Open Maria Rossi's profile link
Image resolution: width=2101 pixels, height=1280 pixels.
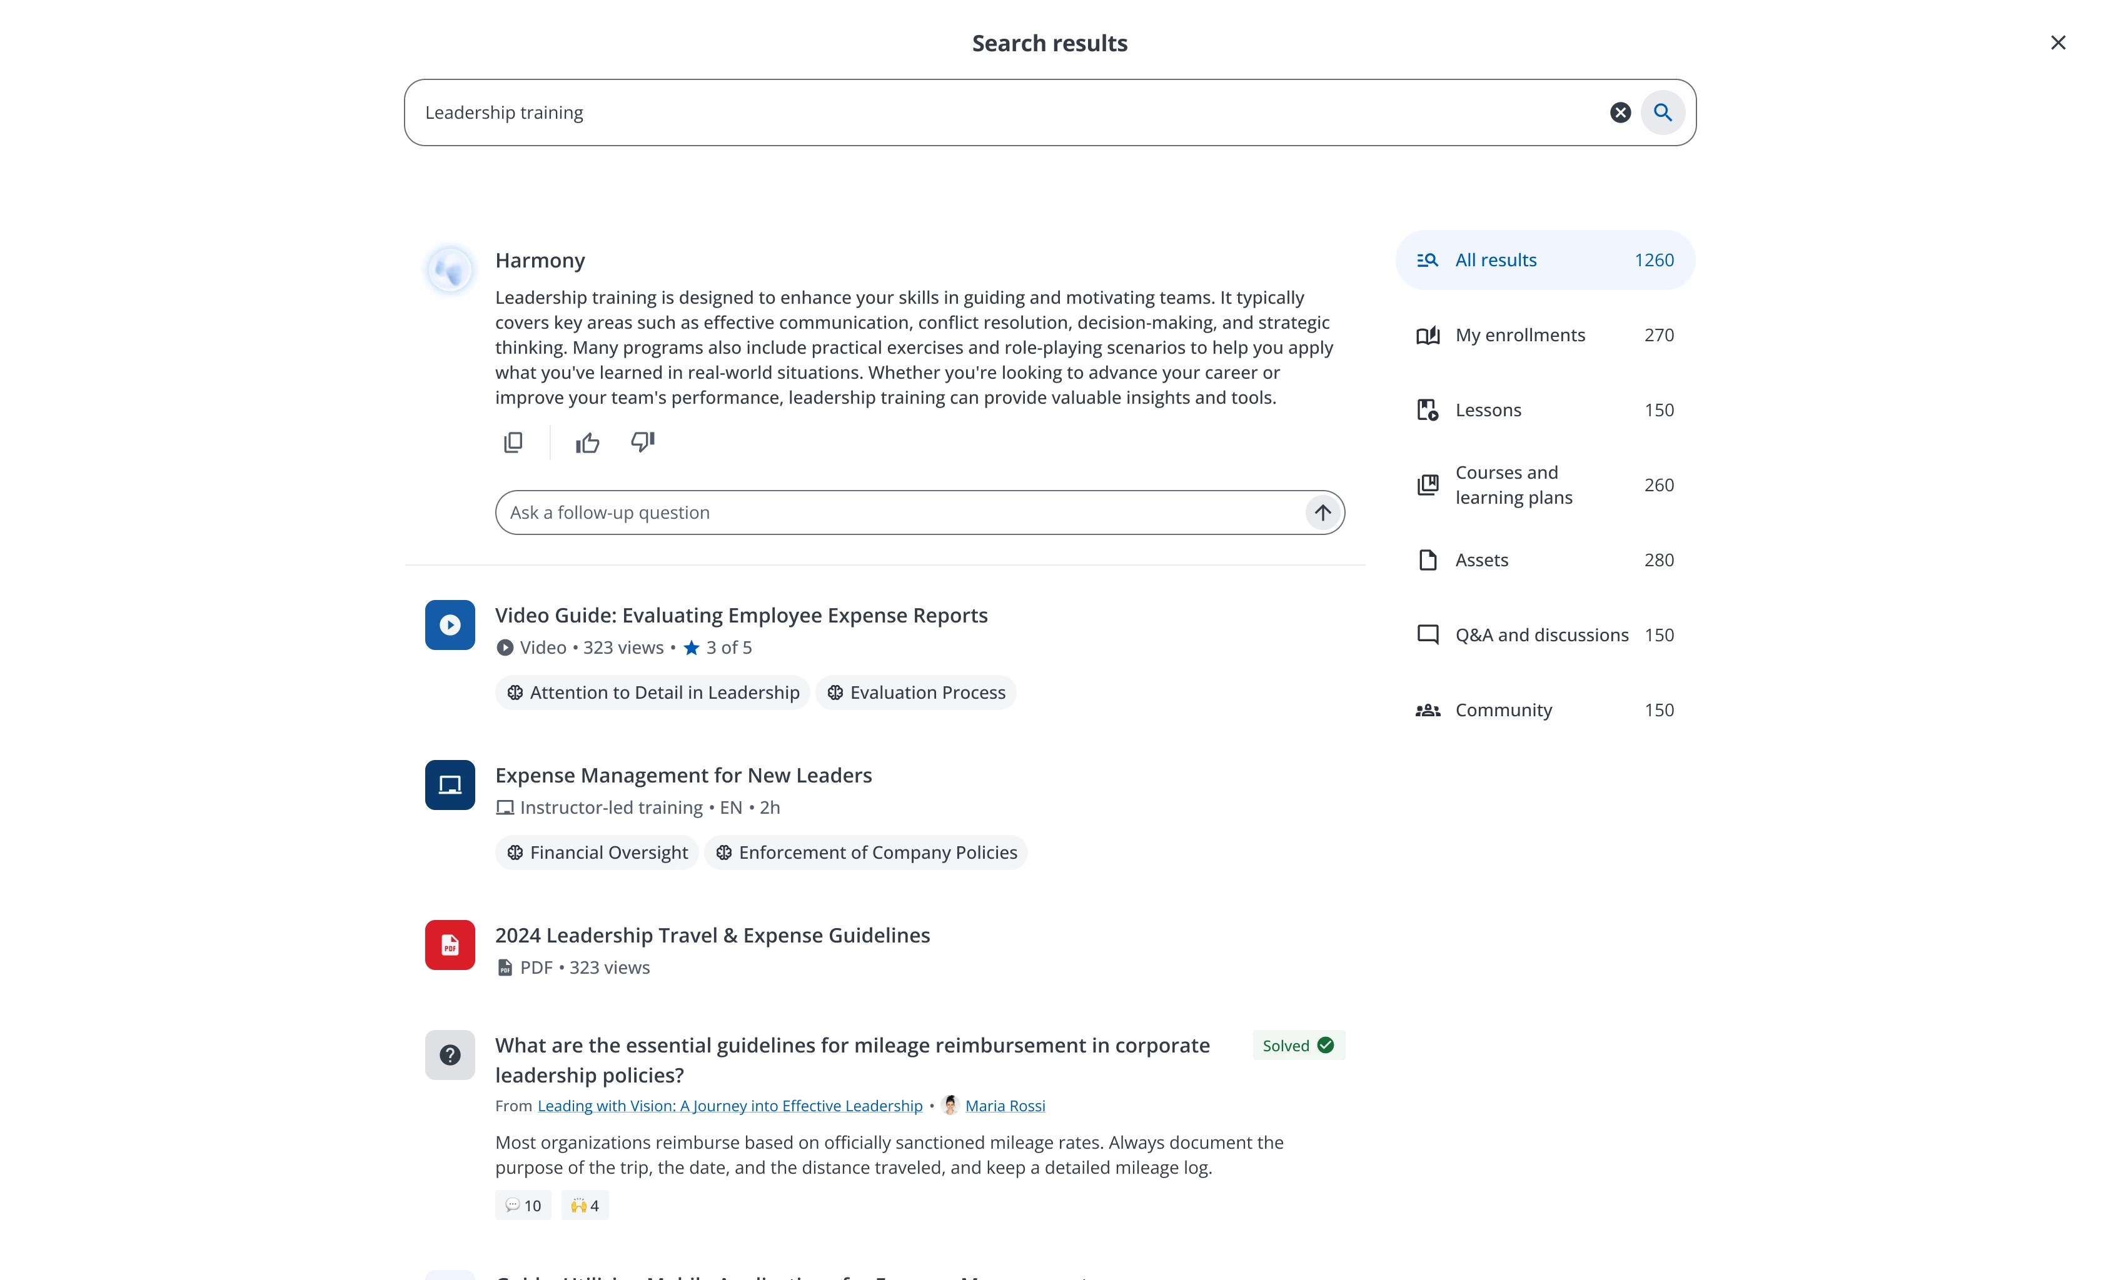click(x=1004, y=1105)
